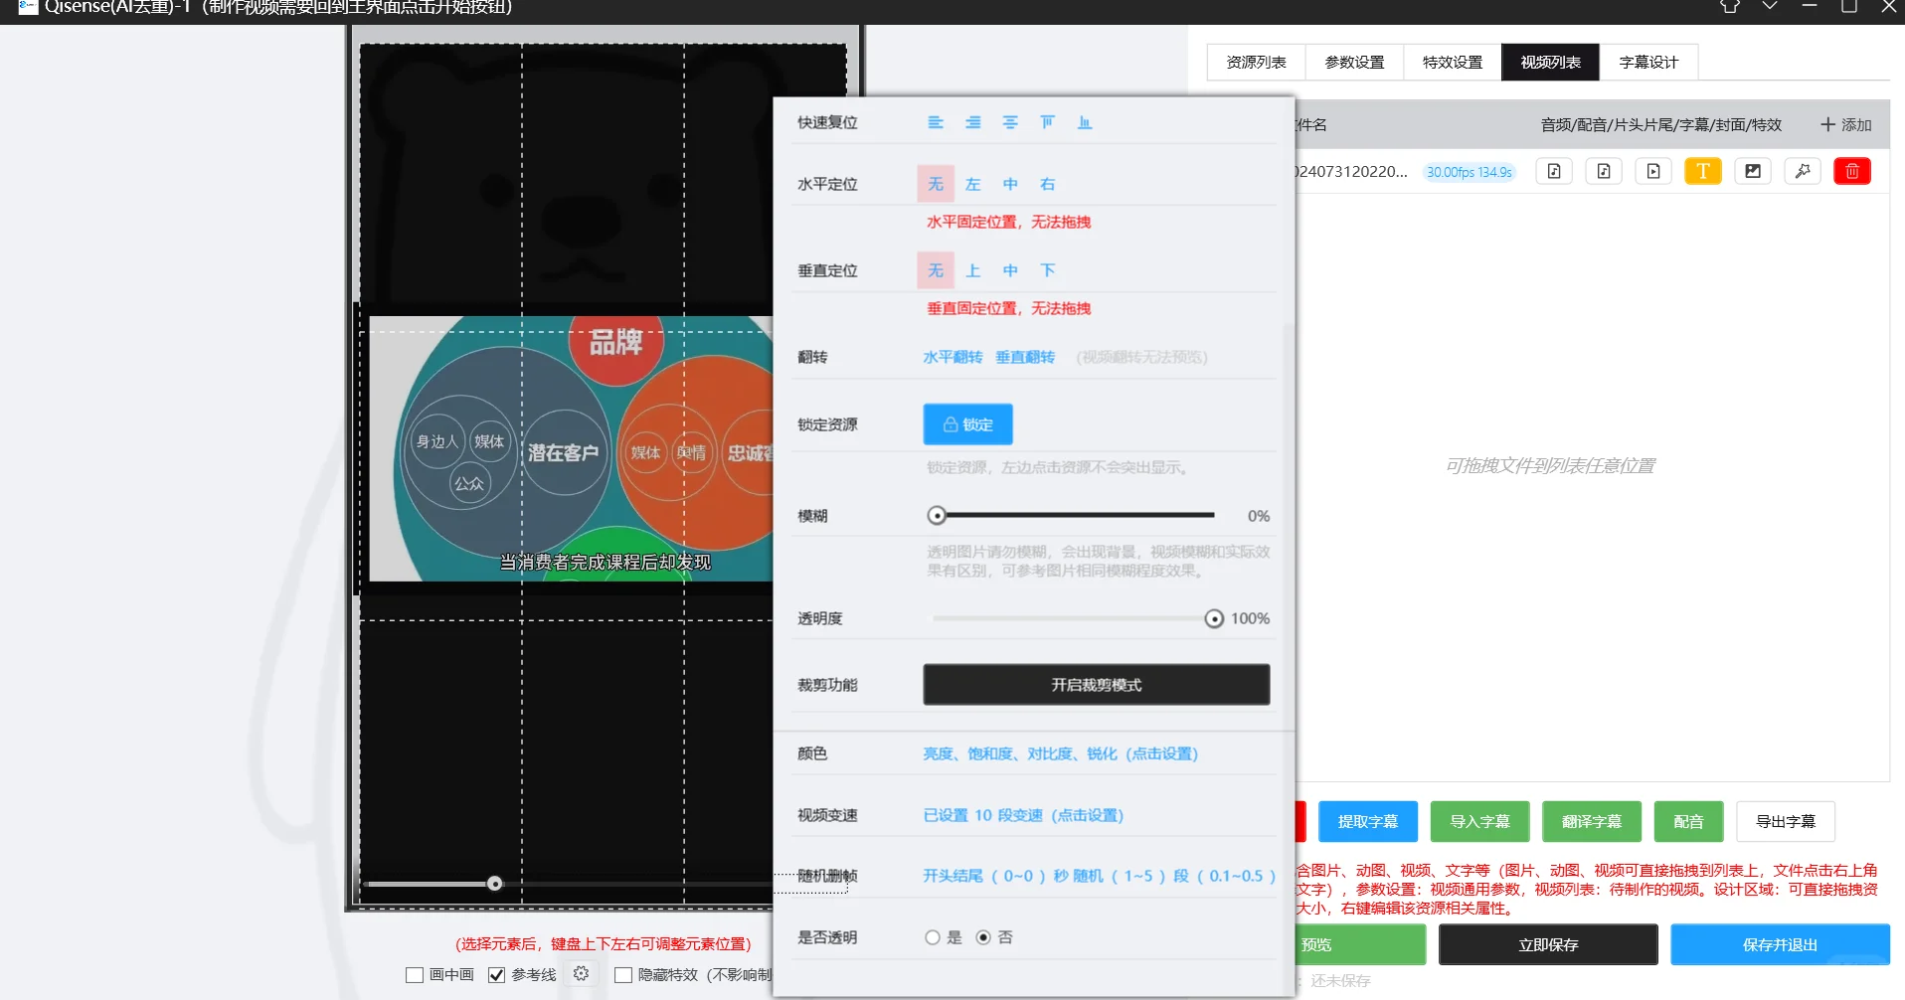The image size is (1905, 1000).
Task: Click the 水平翻转 link
Action: coord(952,357)
